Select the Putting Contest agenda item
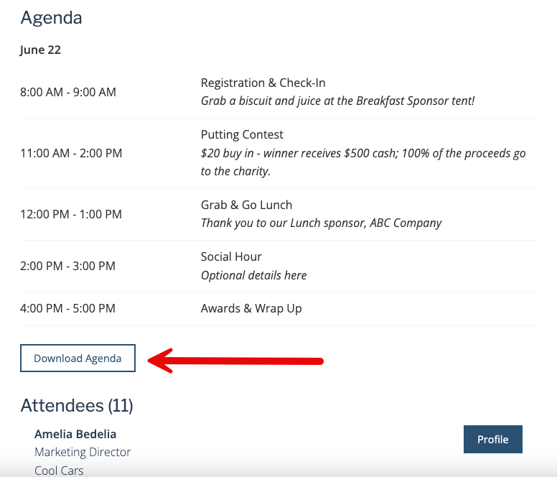The image size is (557, 477). [242, 135]
